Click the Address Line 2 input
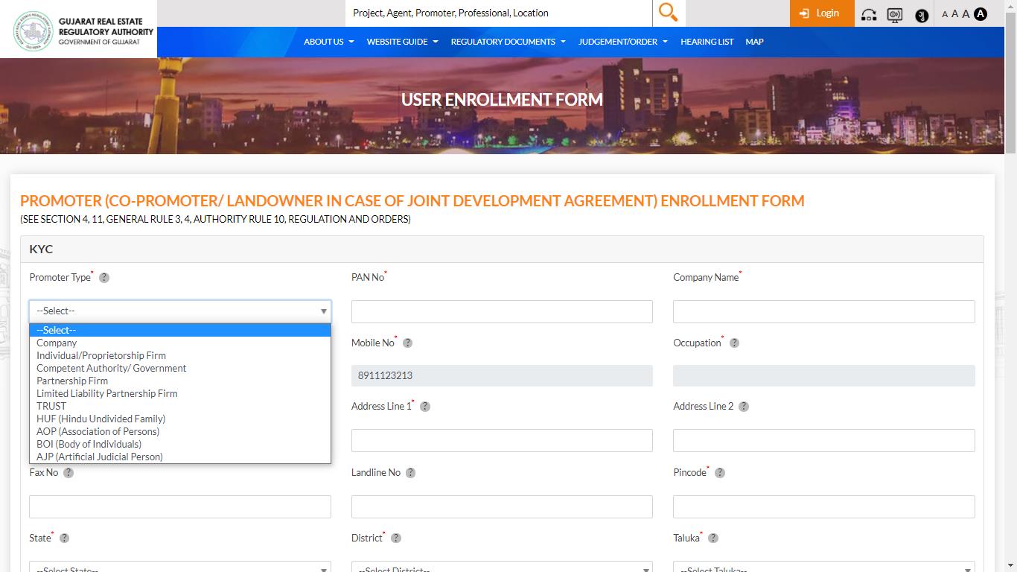The image size is (1017, 572). click(x=824, y=440)
